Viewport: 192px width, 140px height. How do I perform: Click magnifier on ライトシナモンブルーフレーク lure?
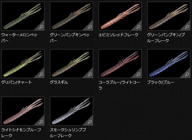click(41, 122)
